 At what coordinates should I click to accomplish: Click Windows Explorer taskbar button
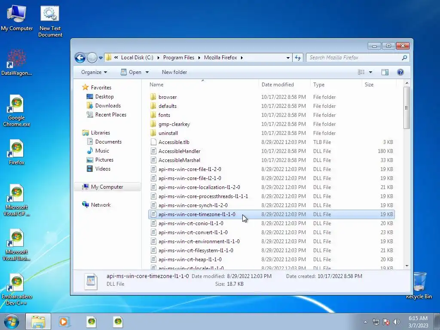pos(38,322)
